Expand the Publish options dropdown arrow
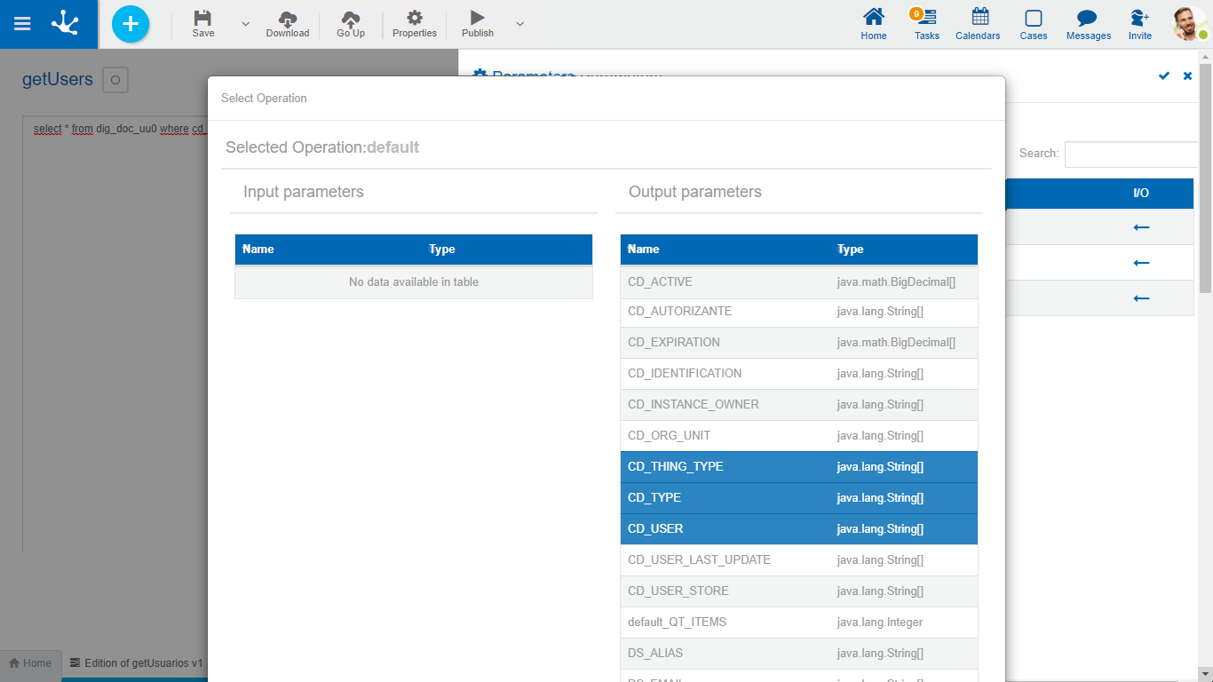This screenshot has height=682, width=1213. click(x=520, y=24)
